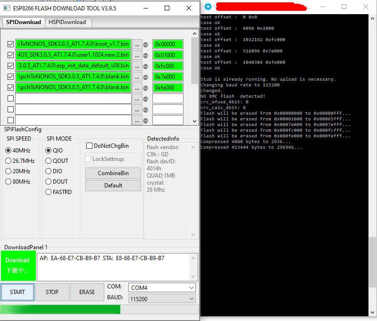377x321 pixels.
Task: Click the 0xfc000 address field
Action: [x=168, y=66]
